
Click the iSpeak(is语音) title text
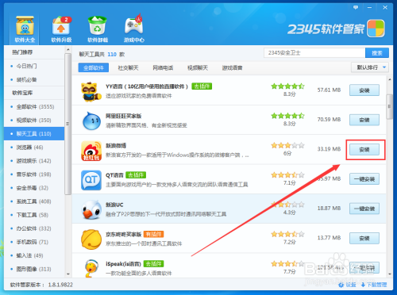pyautogui.click(x=123, y=264)
